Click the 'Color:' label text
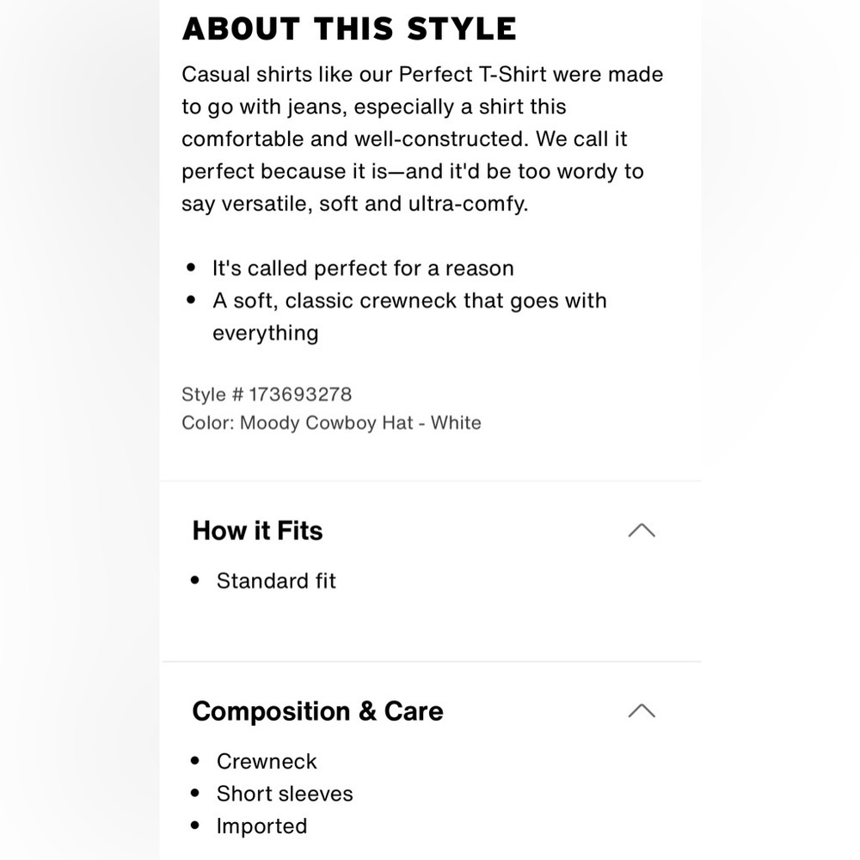860x860 pixels. [208, 423]
